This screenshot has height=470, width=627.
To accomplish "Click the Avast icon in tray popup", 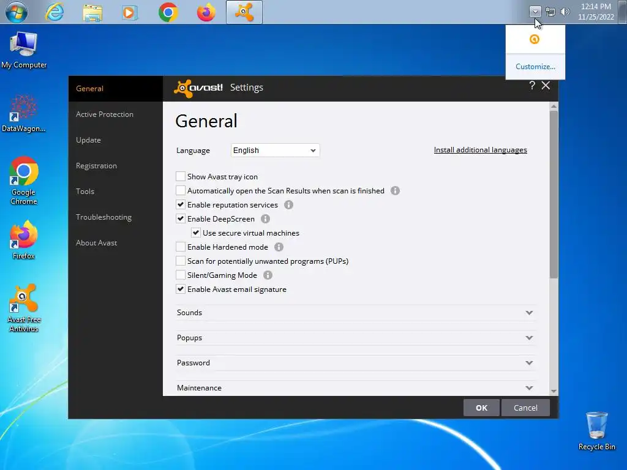I will coord(535,39).
